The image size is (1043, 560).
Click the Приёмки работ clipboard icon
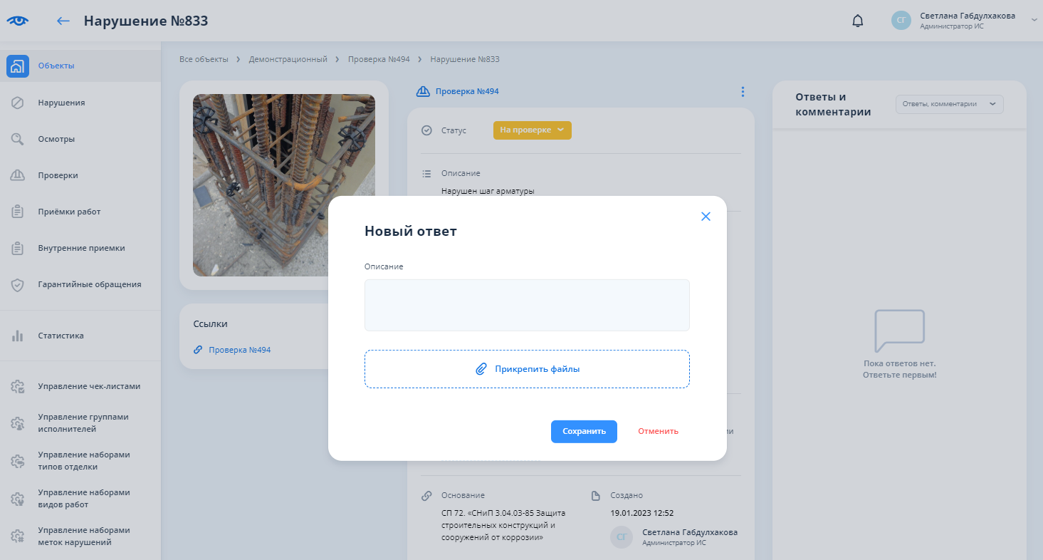tap(18, 212)
